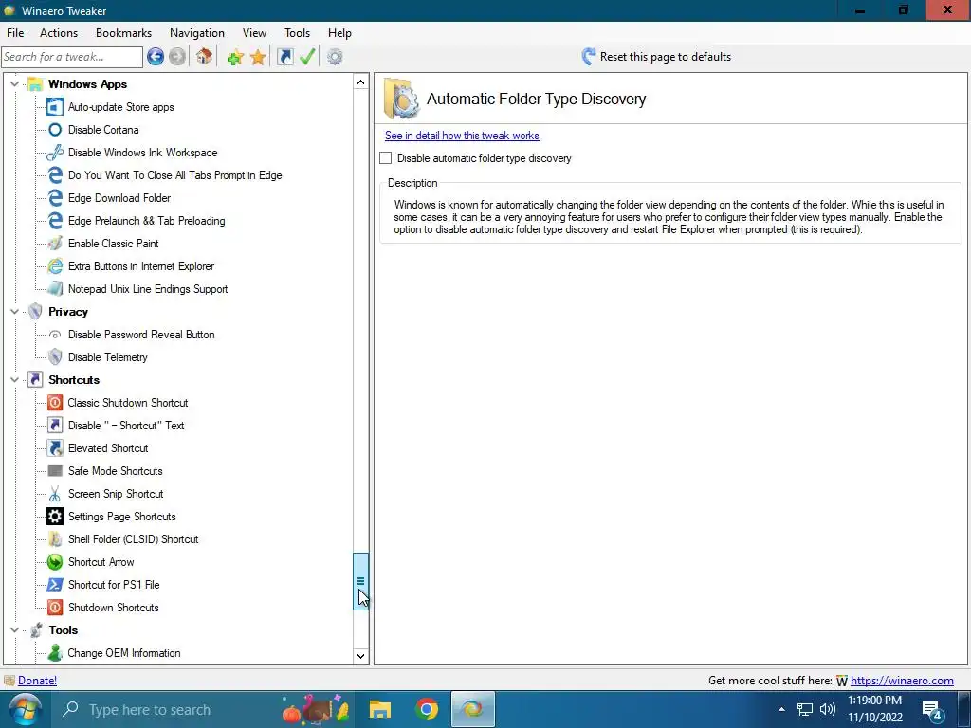The image size is (971, 728).
Task: Open the Windows Start button
Action: [x=25, y=709]
